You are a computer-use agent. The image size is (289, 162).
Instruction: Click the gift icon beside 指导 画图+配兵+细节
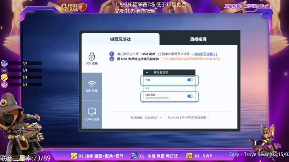[x=74, y=156]
